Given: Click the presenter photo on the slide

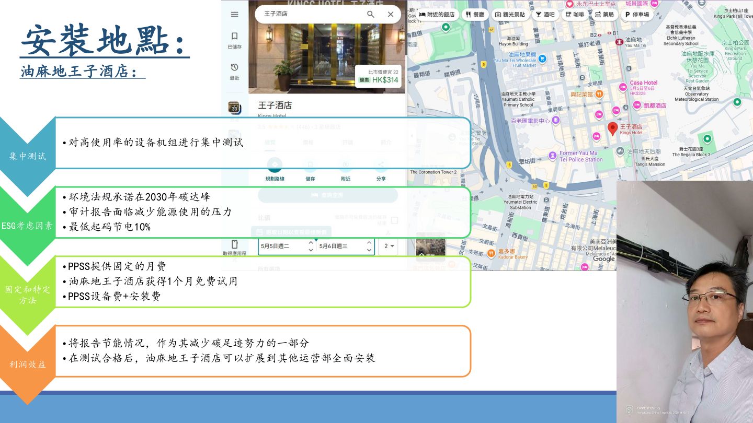Looking at the screenshot, I should (684, 301).
